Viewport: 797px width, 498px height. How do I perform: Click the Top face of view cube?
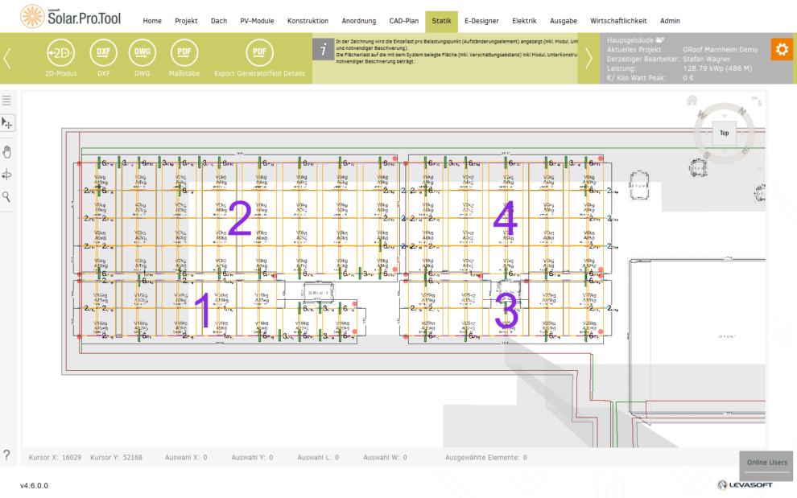click(724, 134)
